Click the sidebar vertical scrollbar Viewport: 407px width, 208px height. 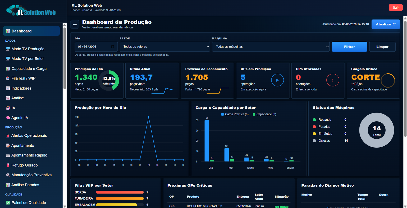(x=65, y=58)
